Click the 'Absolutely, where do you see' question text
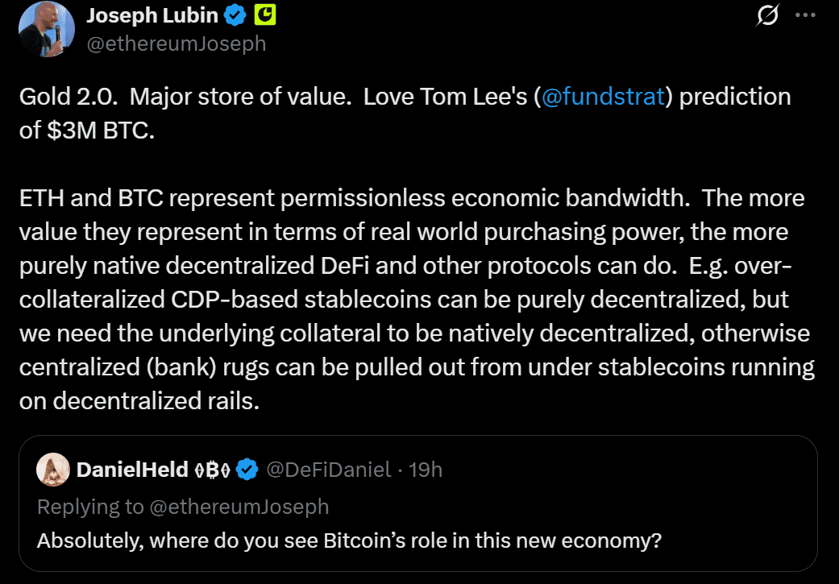The width and height of the screenshot is (839, 584). tap(349, 540)
